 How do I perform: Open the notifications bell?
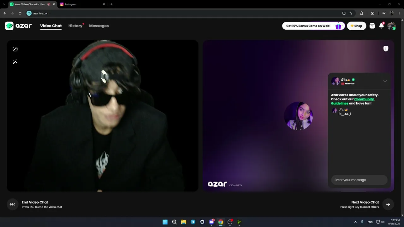[382, 26]
